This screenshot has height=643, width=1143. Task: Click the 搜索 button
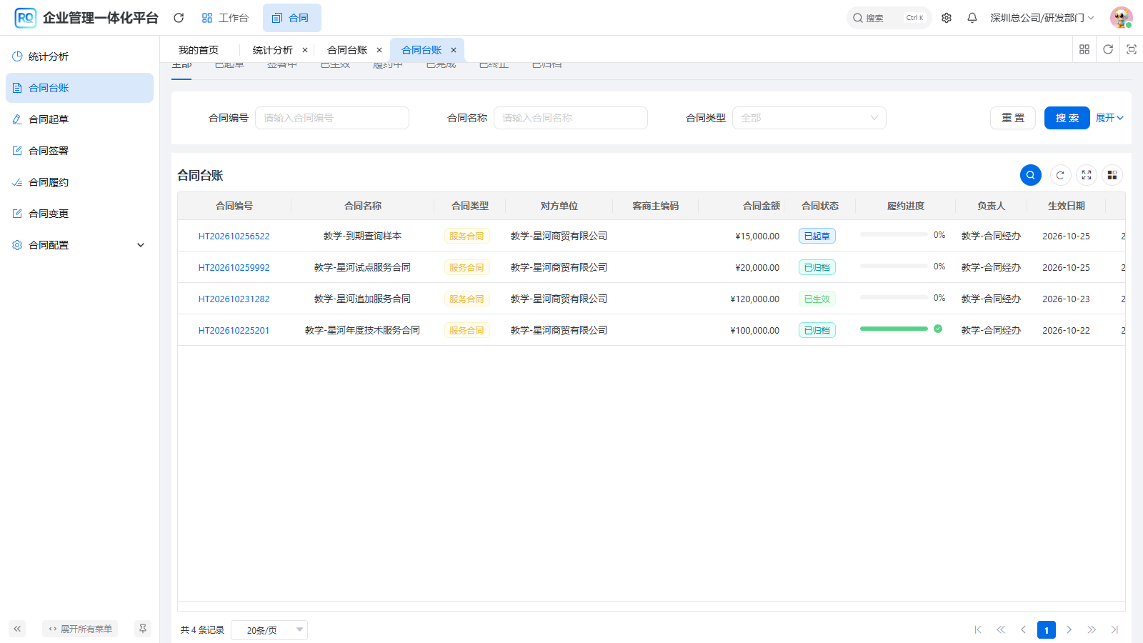coord(1067,118)
